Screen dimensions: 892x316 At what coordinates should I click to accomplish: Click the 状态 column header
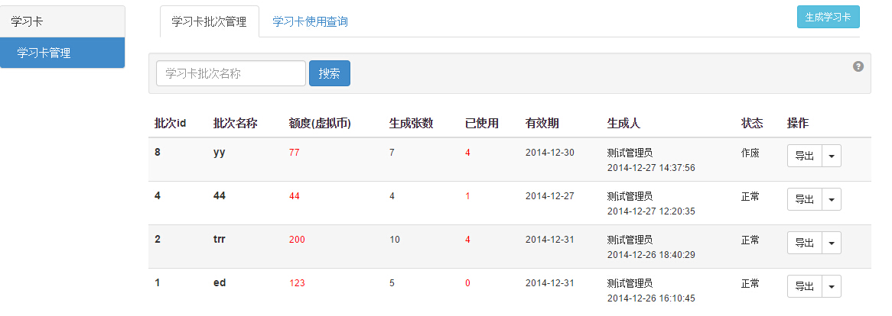[752, 123]
